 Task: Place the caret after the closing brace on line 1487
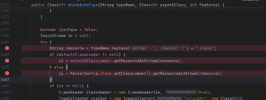tap(52, 80)
